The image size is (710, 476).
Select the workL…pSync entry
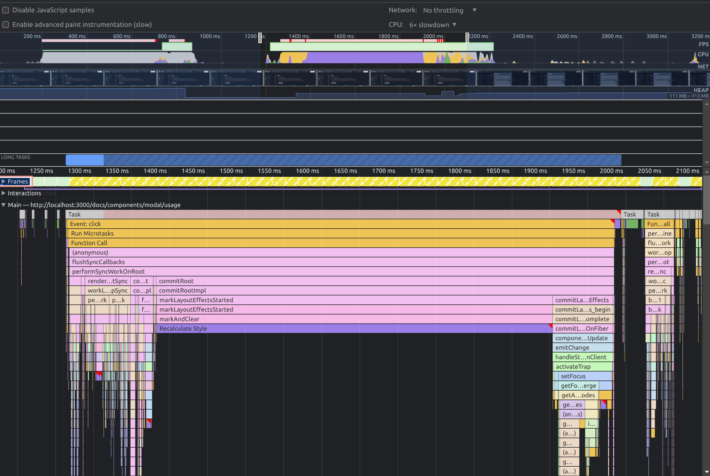point(108,291)
